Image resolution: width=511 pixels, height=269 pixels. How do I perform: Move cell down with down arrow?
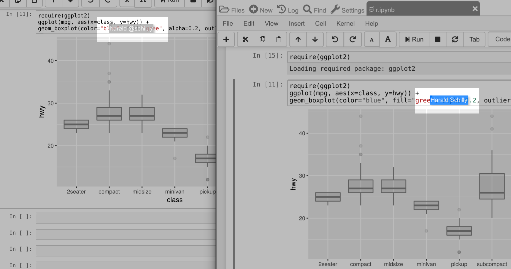pos(315,40)
